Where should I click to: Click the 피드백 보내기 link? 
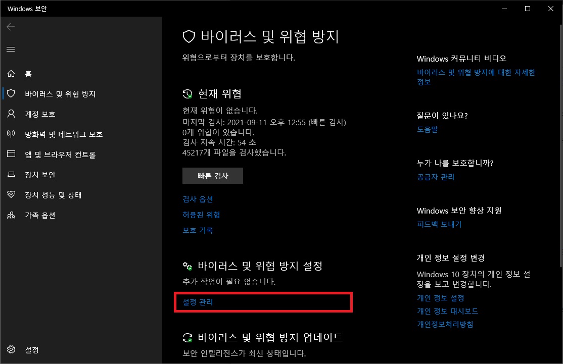pos(439,224)
